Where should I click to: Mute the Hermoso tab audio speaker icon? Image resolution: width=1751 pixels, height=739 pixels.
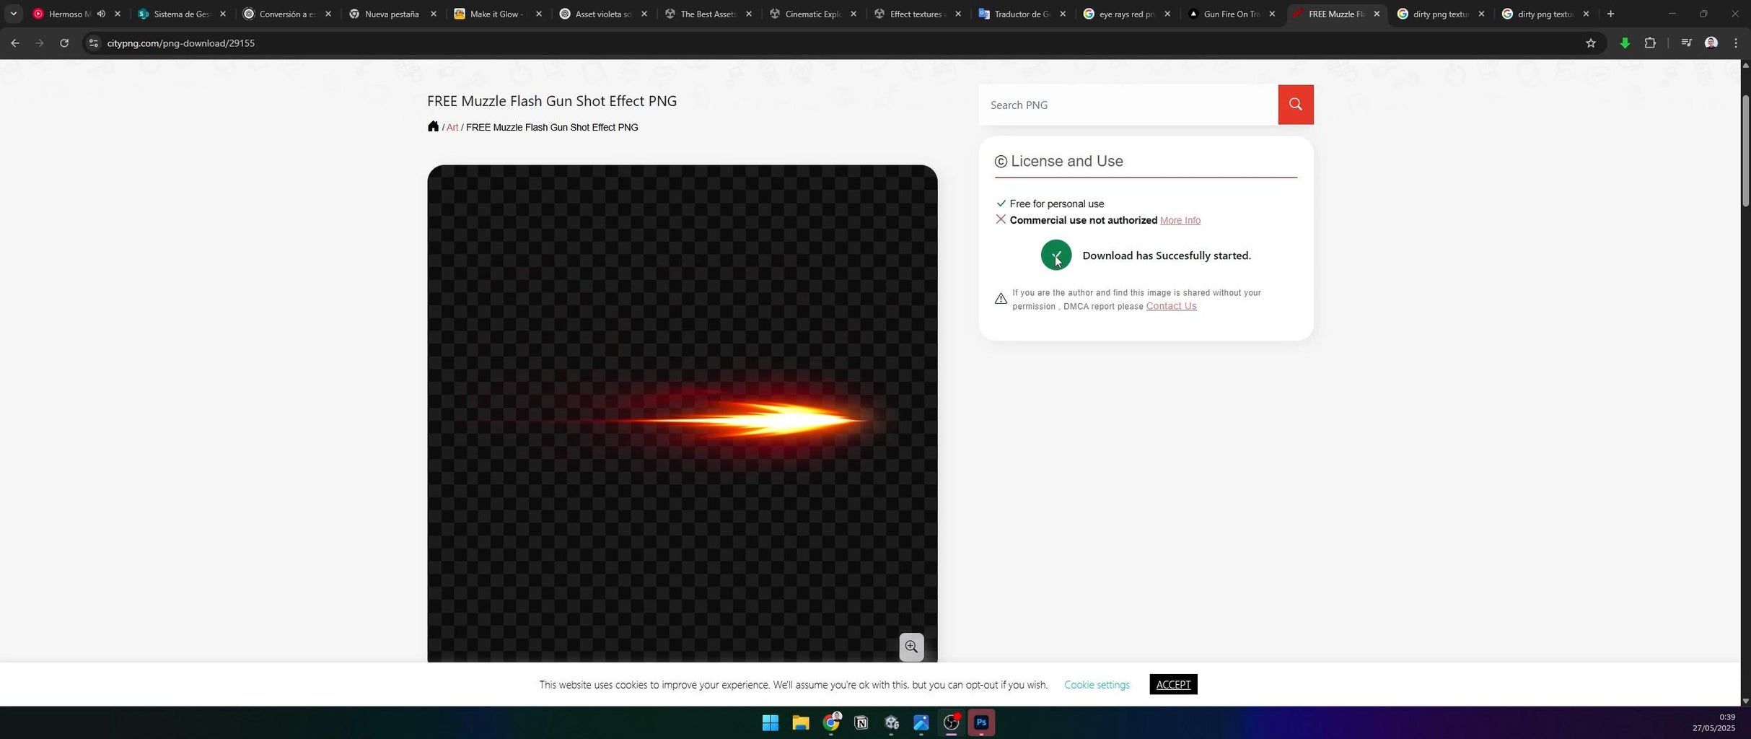tap(101, 14)
